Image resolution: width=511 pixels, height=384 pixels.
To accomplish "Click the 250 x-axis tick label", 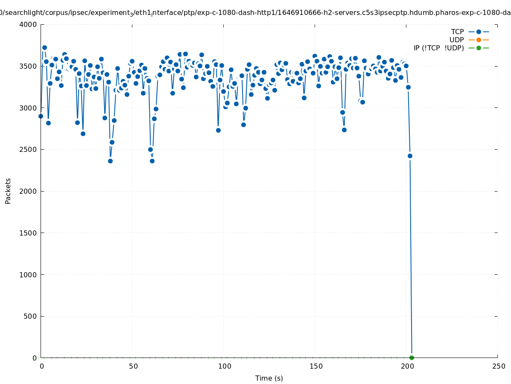I will click(498, 366).
